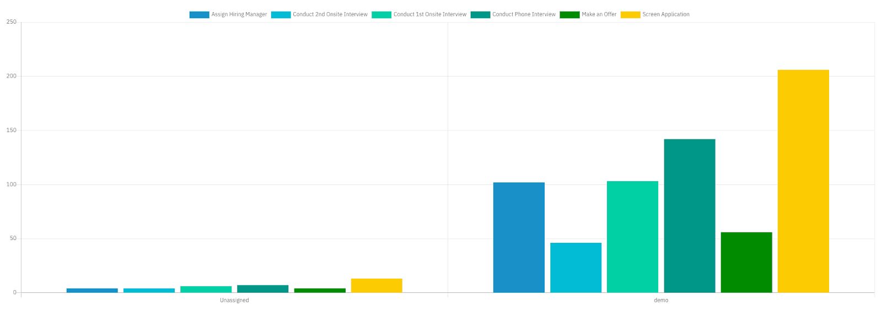Toggle the Conduct 1st Onsite Interview legend swatch
Image resolution: width=882 pixels, height=310 pixels.
pos(381,15)
